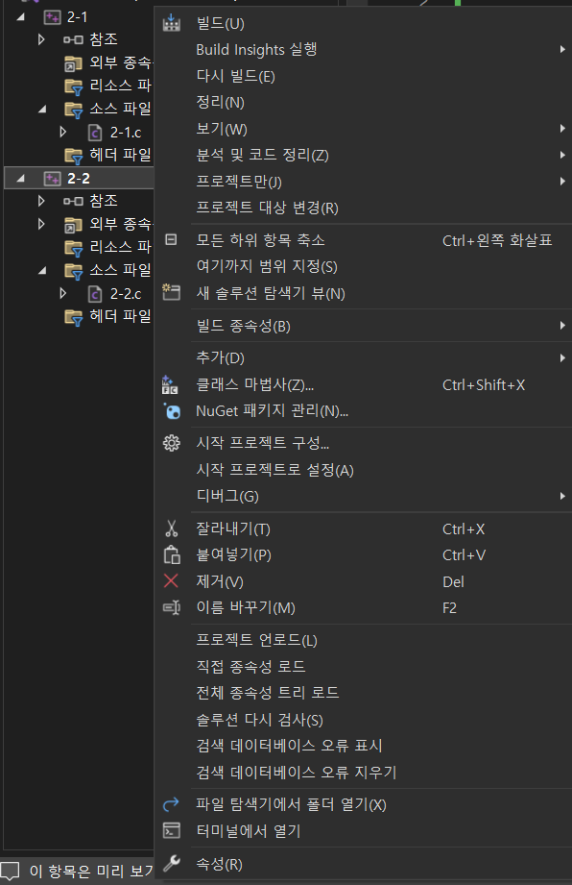Choose 전체 종속성 트리 로드

coord(363,693)
